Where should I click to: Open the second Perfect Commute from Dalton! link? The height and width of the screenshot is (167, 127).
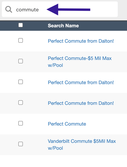coord(81,83)
